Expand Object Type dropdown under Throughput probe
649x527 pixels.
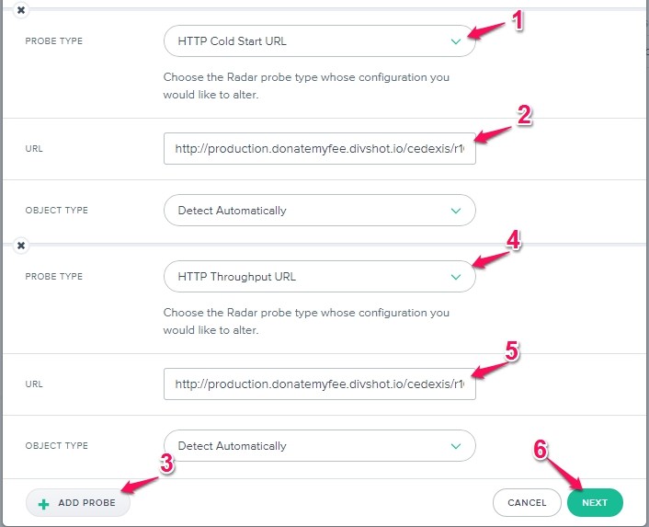[319, 446]
